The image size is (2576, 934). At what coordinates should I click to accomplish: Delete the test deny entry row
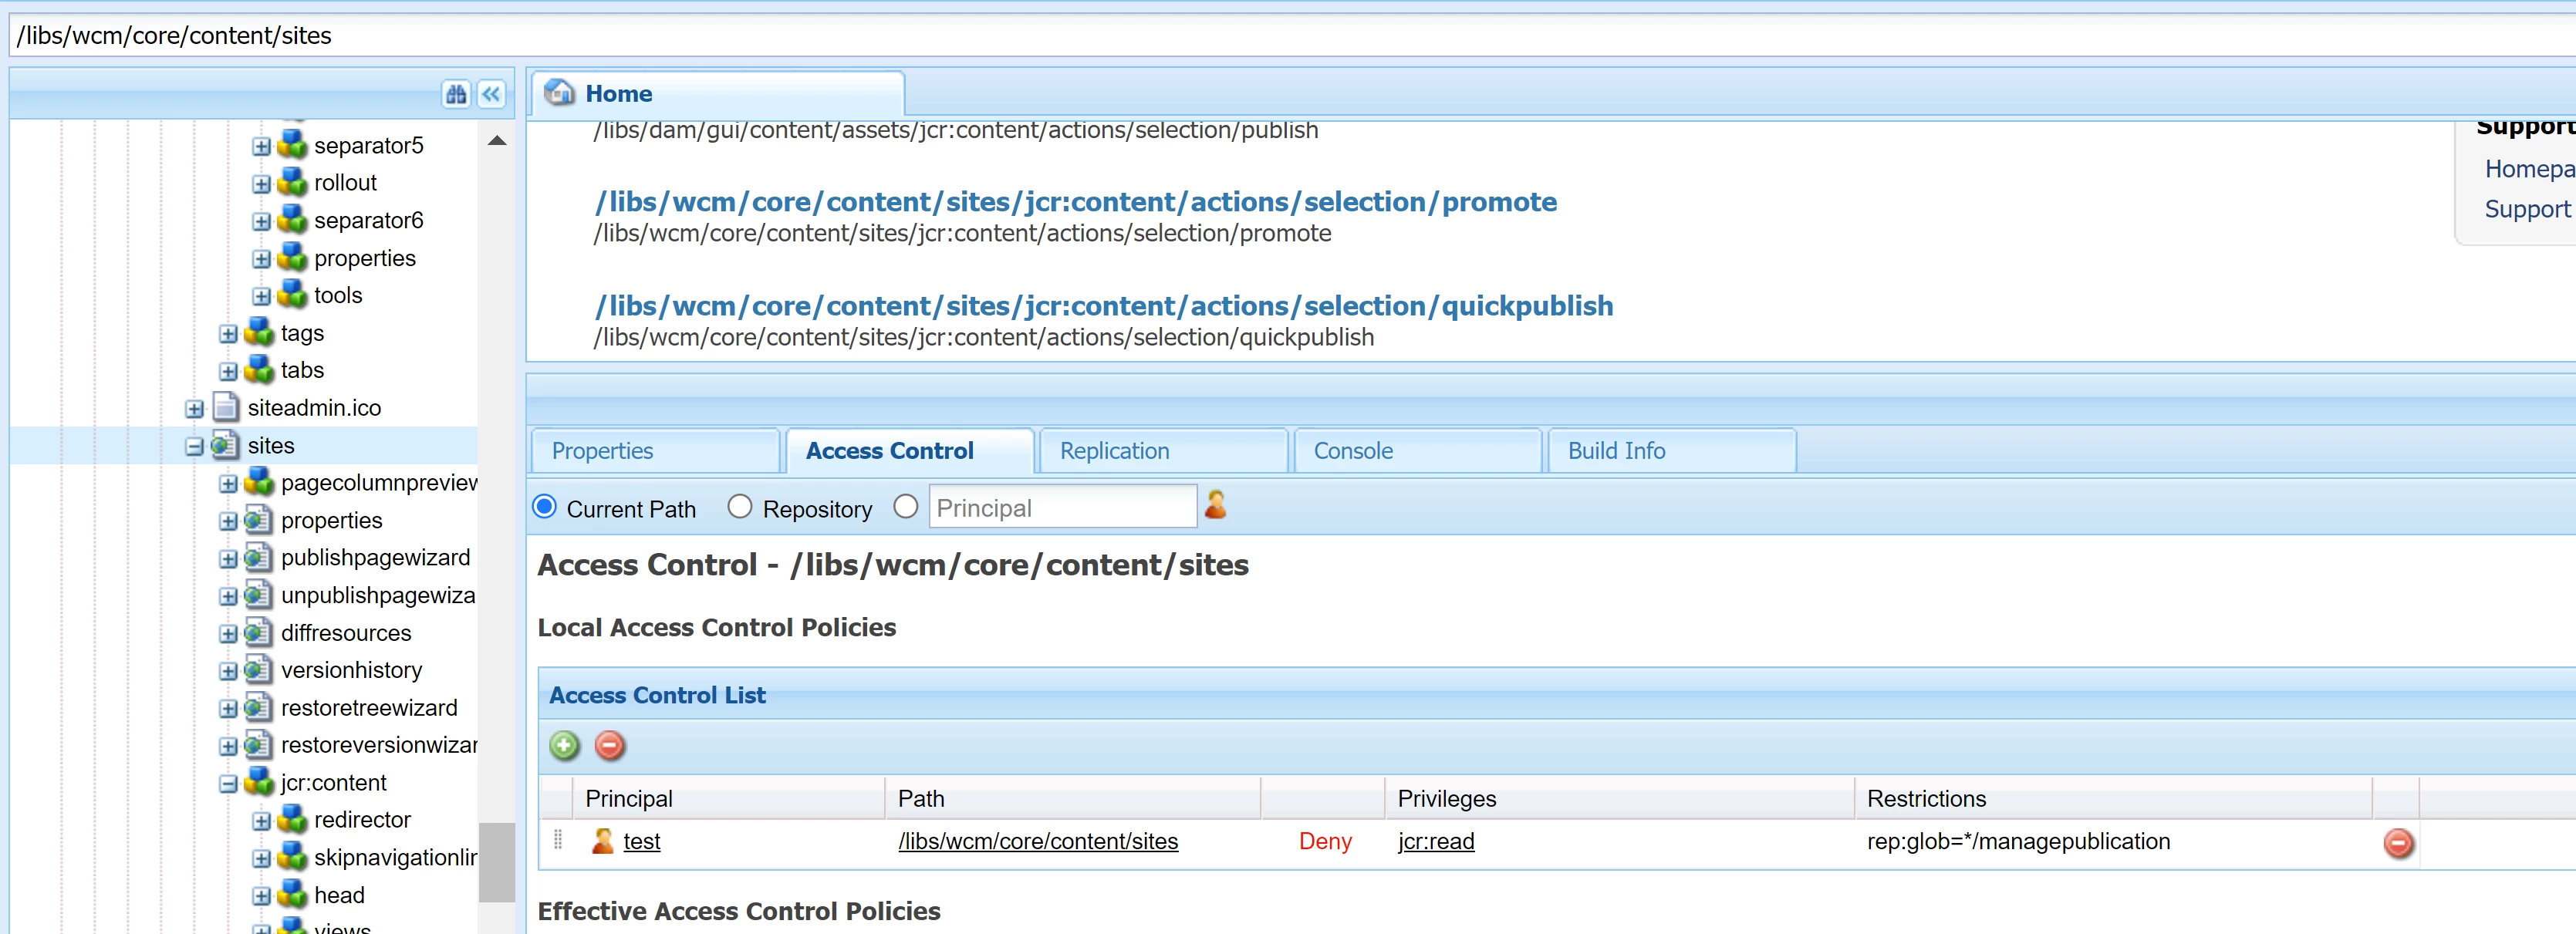[2397, 843]
